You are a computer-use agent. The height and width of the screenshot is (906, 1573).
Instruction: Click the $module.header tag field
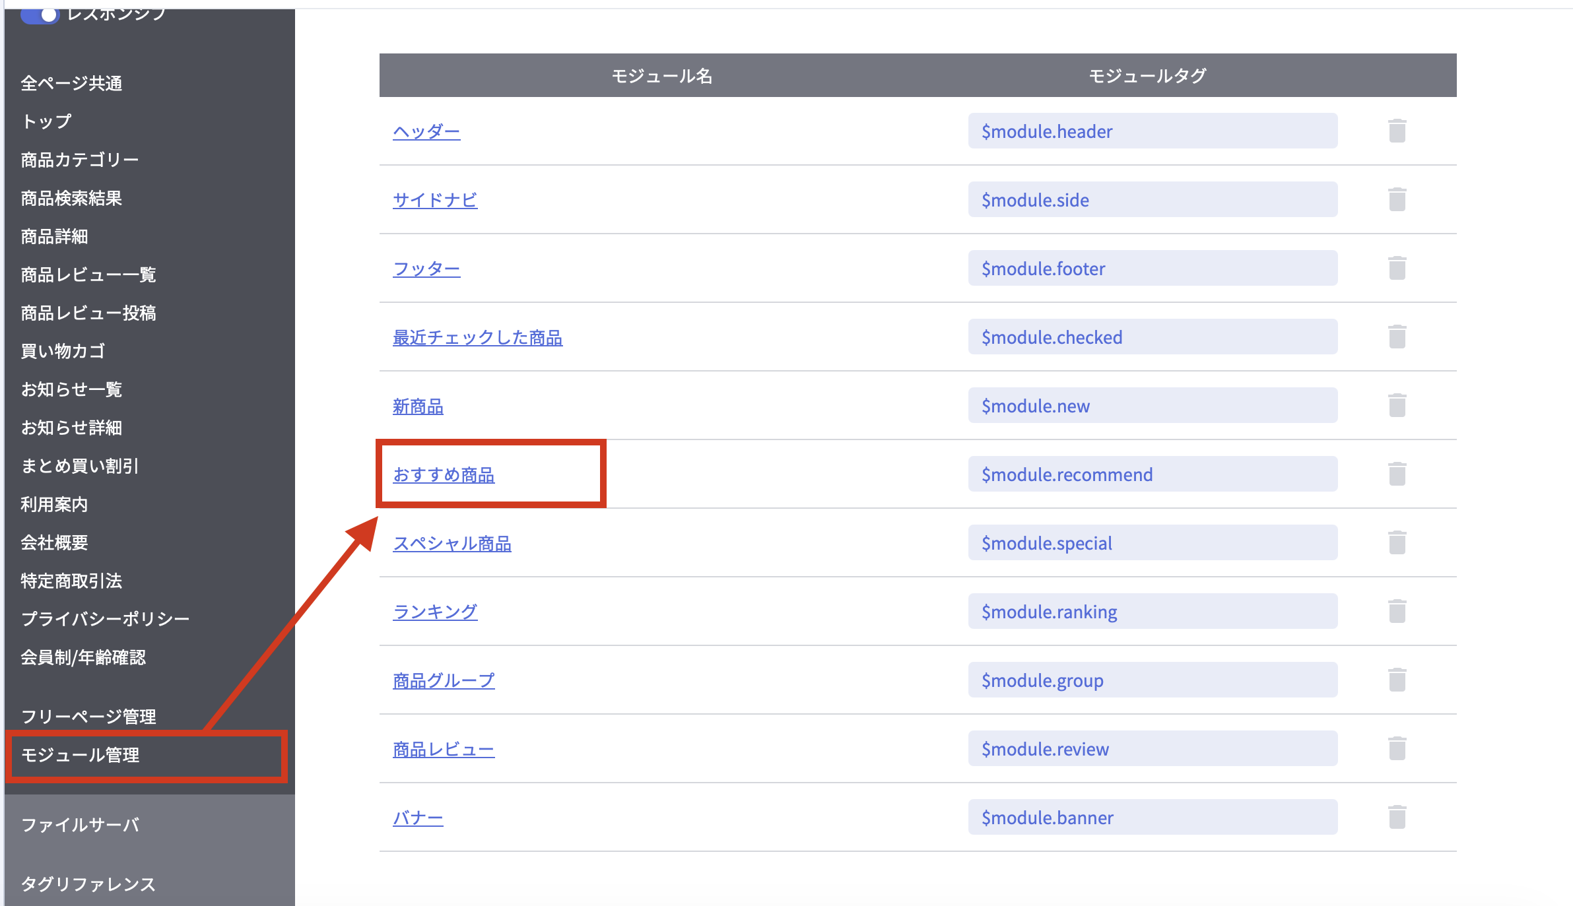coord(1153,131)
